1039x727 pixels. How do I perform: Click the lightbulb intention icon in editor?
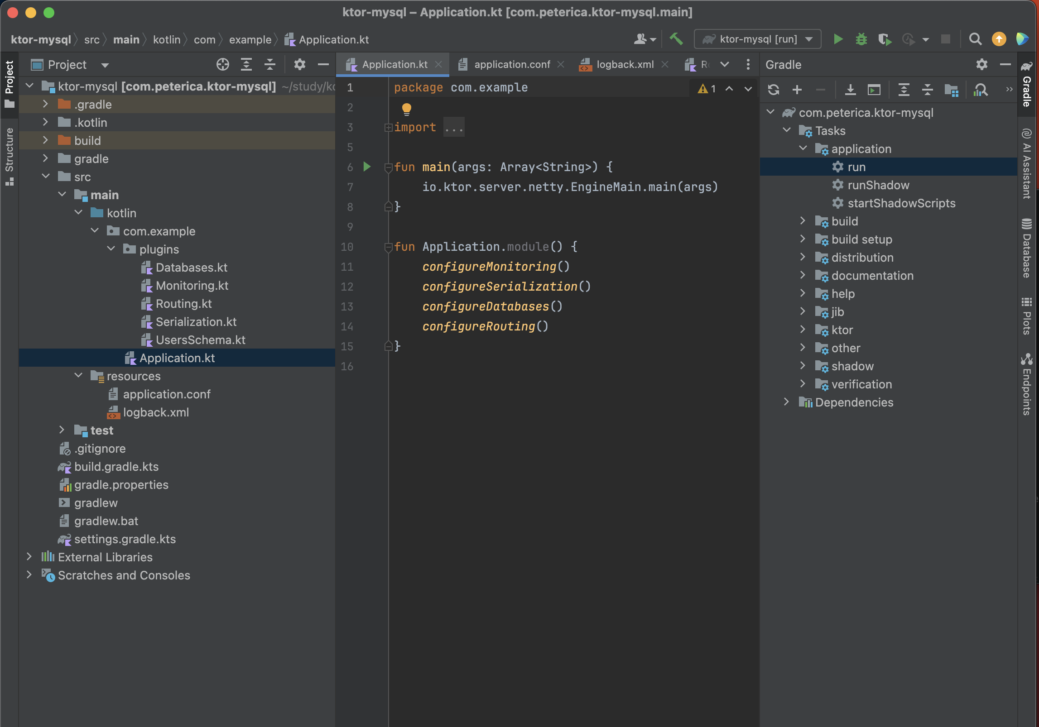coord(406,108)
